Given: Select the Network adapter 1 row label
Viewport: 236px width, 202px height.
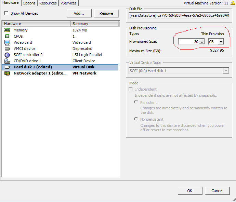Looking at the screenshot, I should [40, 73].
